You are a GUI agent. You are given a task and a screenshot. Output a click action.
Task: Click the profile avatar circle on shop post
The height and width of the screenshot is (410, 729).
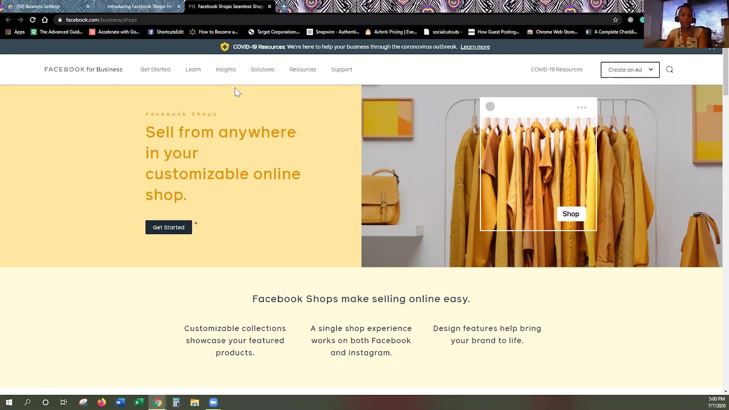490,107
